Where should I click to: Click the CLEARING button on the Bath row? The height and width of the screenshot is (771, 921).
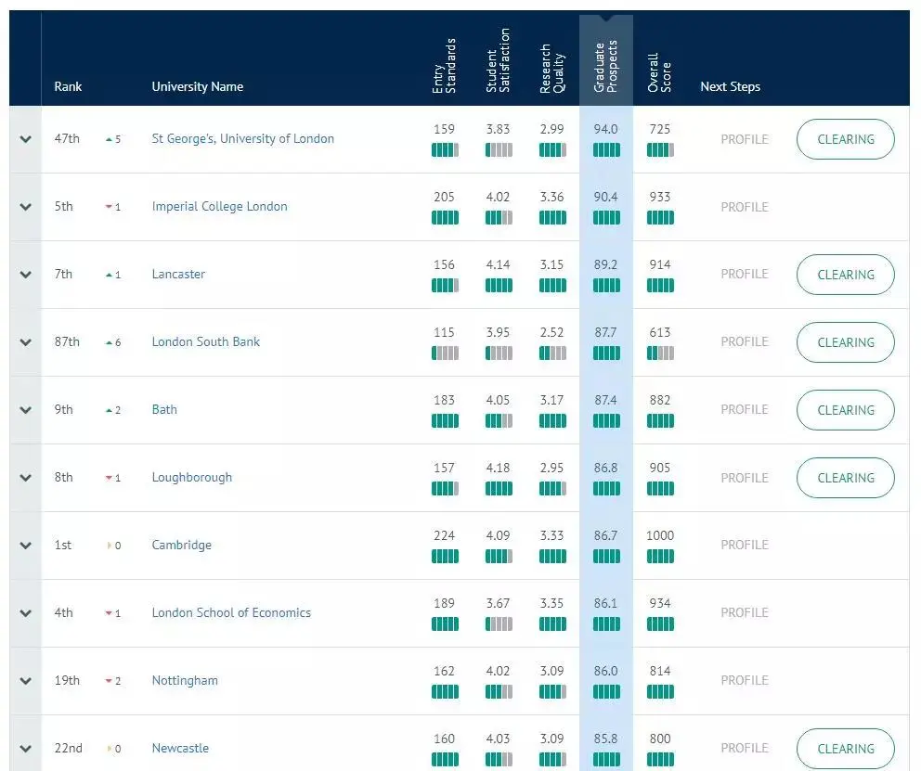(x=845, y=410)
